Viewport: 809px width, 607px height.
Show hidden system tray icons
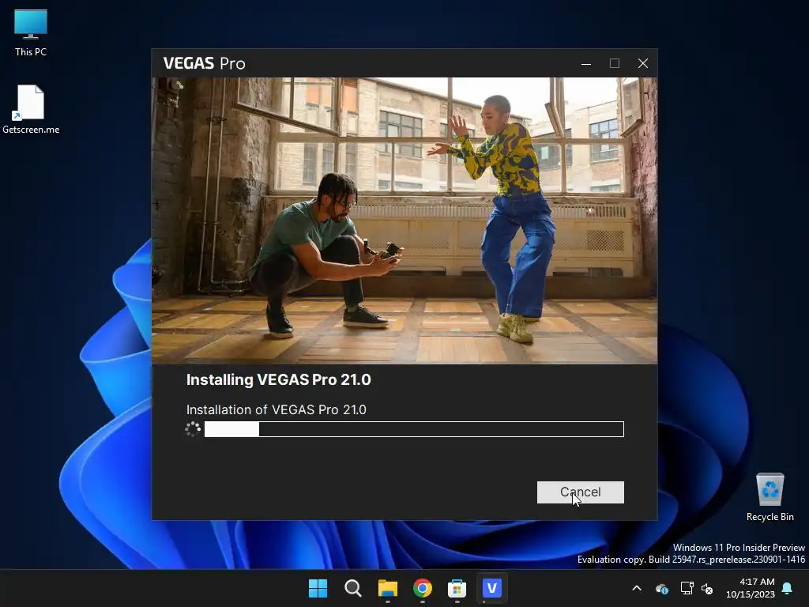(637, 588)
